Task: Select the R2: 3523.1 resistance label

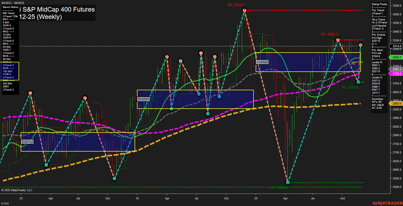Action: tap(236, 5)
